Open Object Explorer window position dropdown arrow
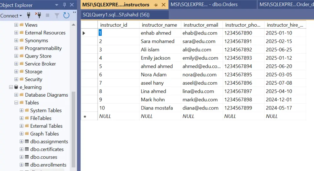The height and width of the screenshot is (171, 314). (x=57, y=5)
